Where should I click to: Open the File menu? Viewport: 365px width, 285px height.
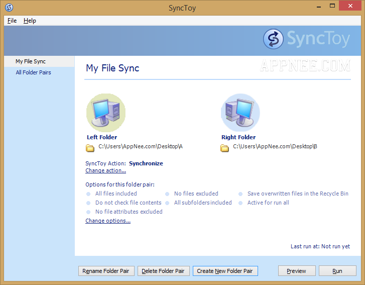point(12,21)
